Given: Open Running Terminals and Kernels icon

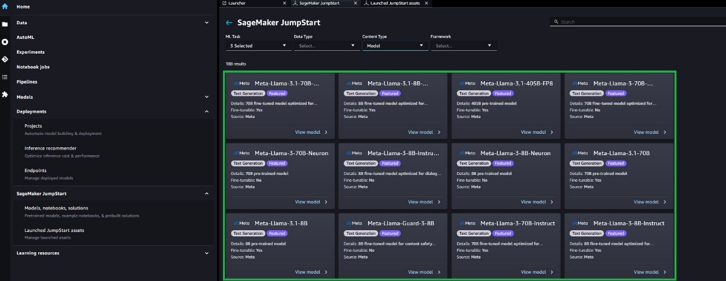Looking at the screenshot, I should tap(5, 42).
